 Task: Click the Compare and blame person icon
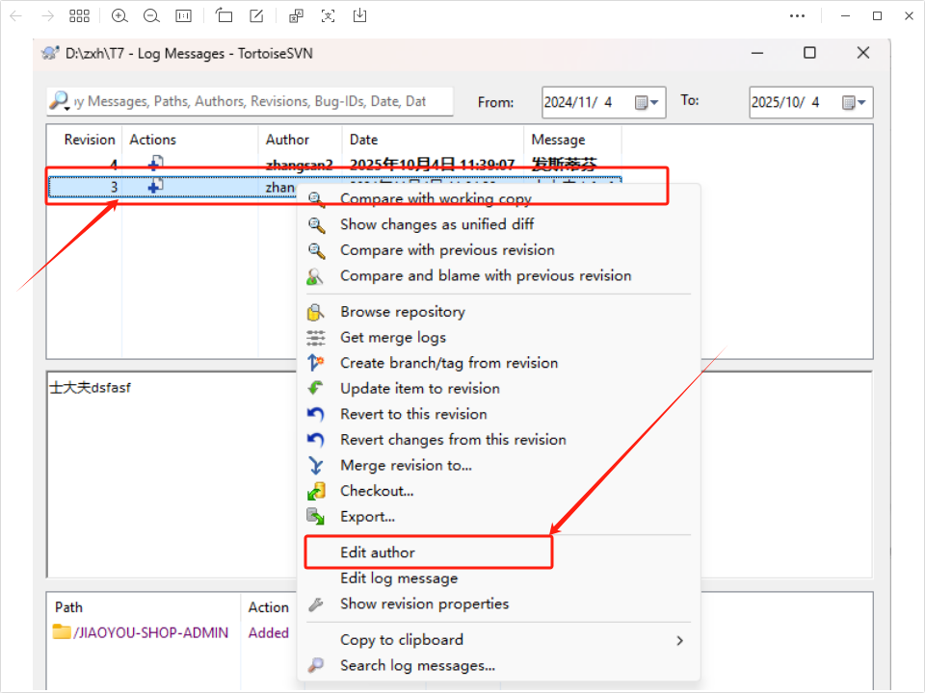point(315,276)
